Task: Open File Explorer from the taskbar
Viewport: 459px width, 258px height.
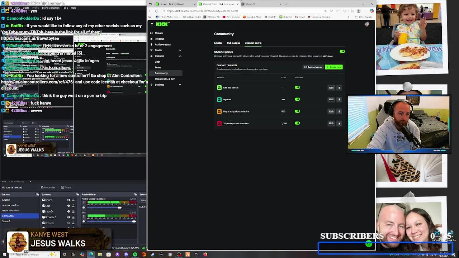Action: (100, 254)
